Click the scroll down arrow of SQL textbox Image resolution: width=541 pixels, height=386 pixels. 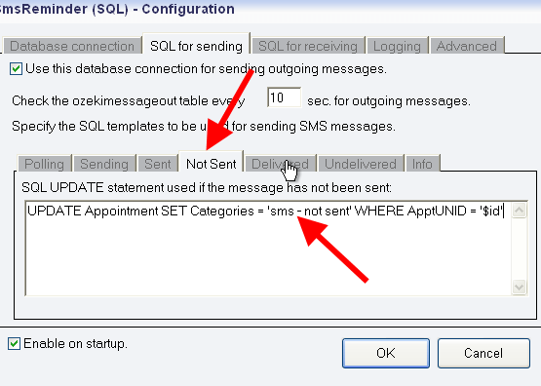[520, 287]
